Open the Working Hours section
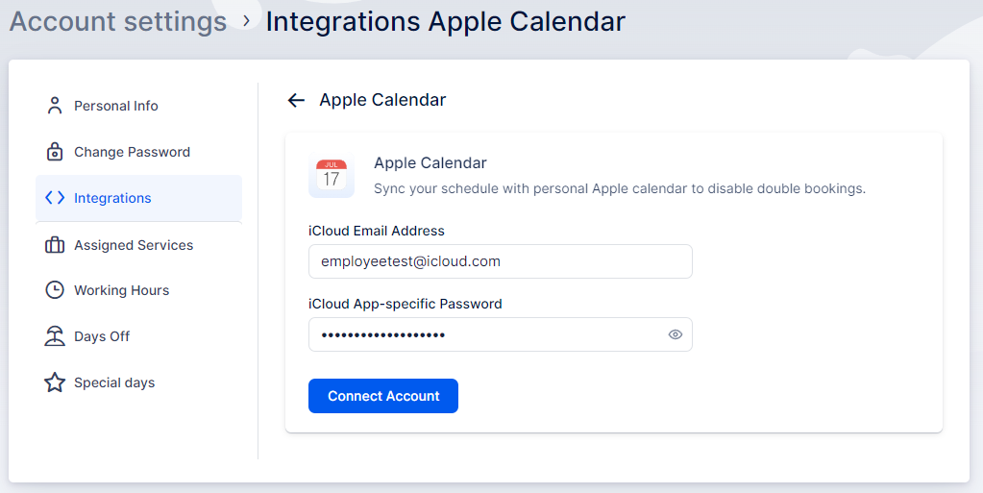The height and width of the screenshot is (493, 983). pyautogui.click(x=121, y=290)
